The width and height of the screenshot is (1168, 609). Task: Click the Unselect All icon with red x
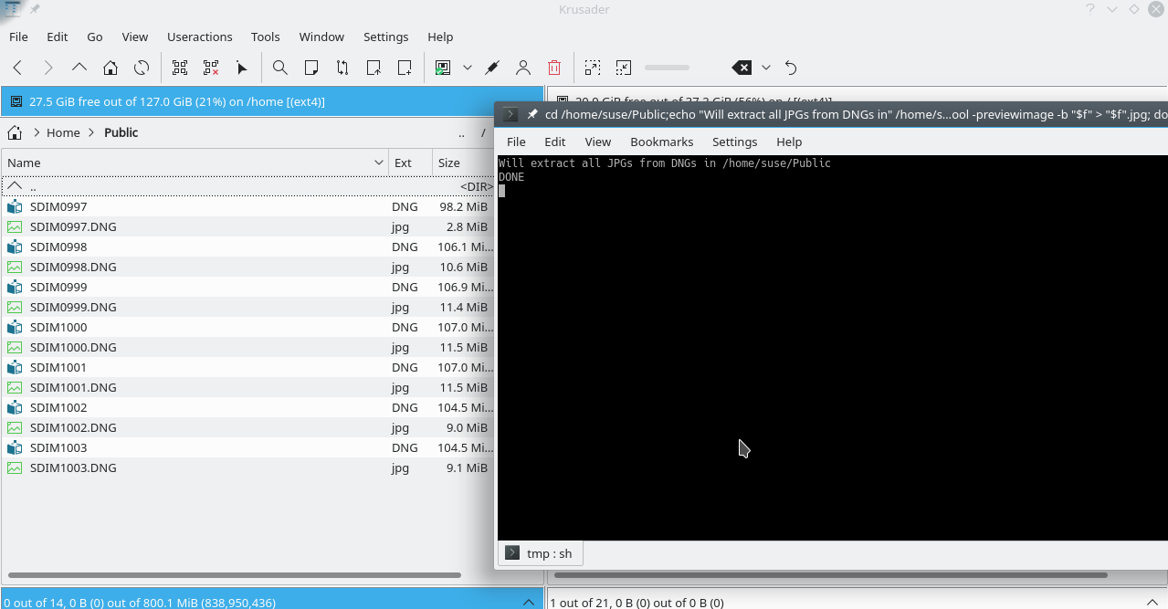tap(211, 68)
